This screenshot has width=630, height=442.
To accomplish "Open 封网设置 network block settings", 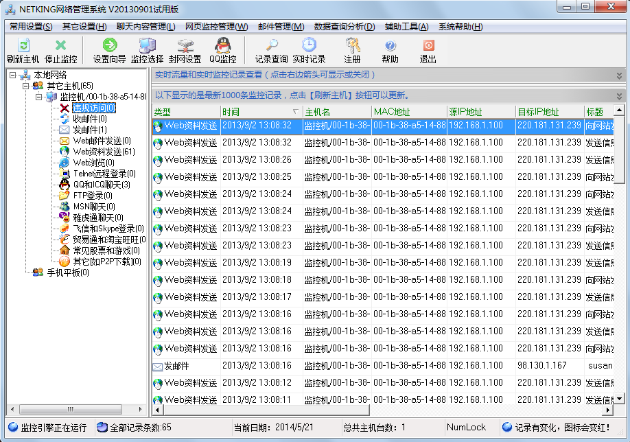I will click(185, 51).
